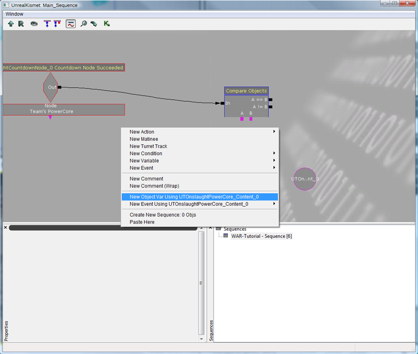This screenshot has width=418, height=354.
Task: Click the eye icon in the toolbar
Action: pyautogui.click(x=34, y=24)
